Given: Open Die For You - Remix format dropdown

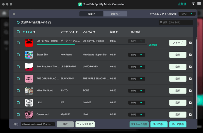Looking at the screenshot, I should point(137,41).
